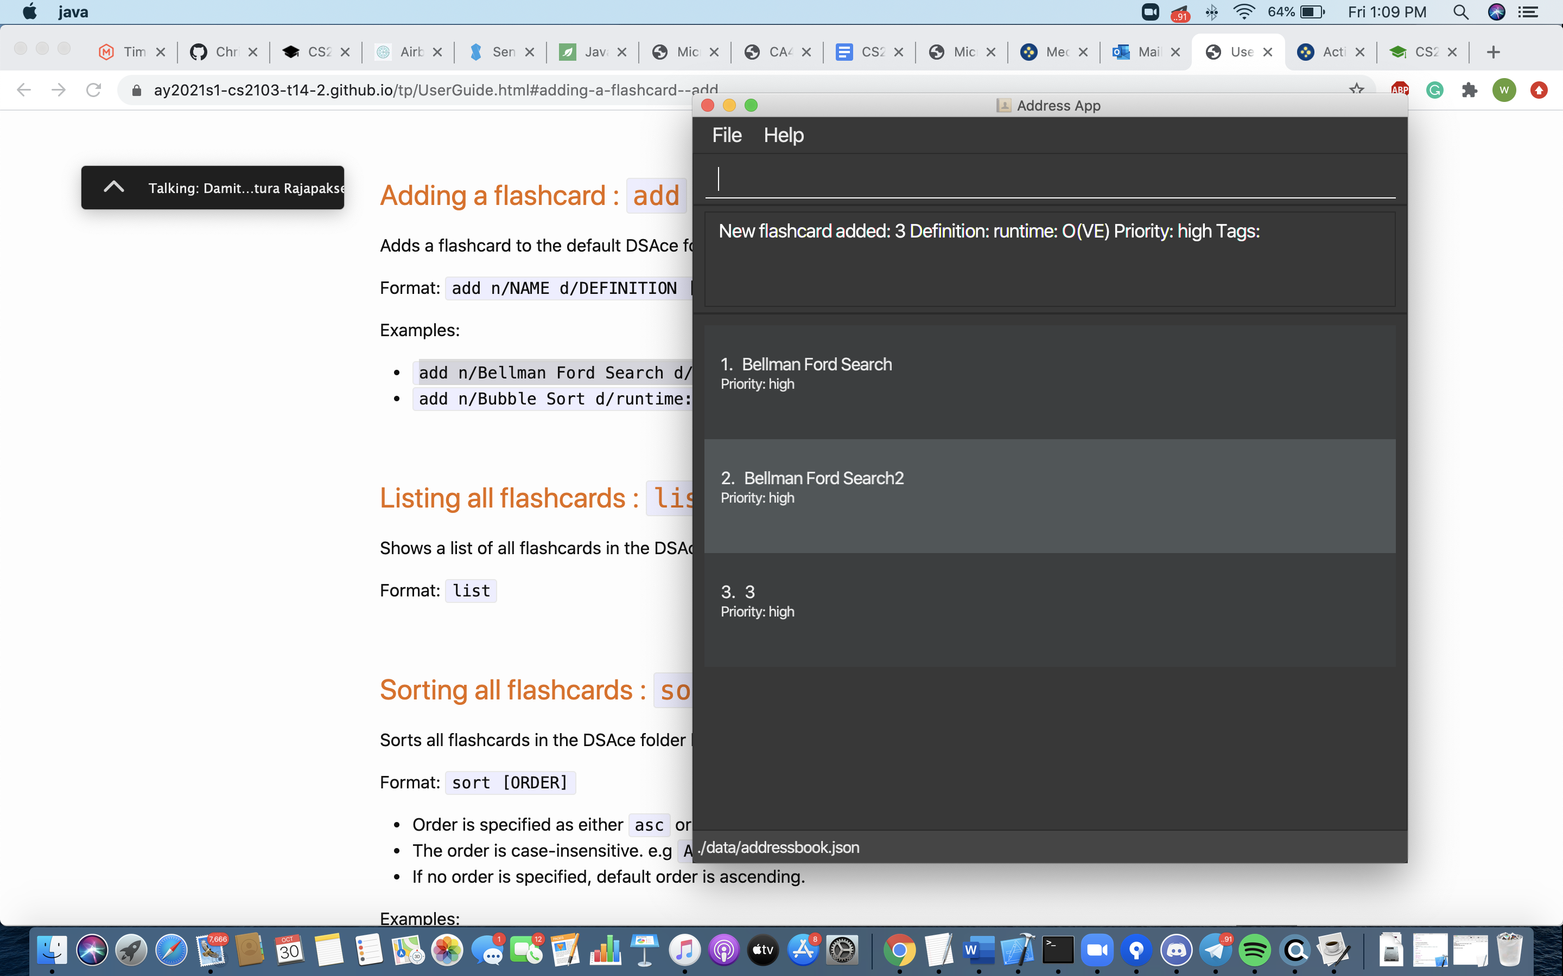Viewport: 1563px width, 976px height.
Task: Bookmark page with the star icon
Action: [x=1356, y=88]
